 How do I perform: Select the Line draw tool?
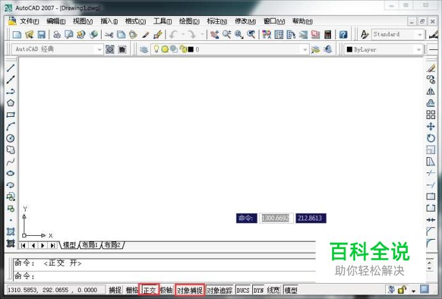(x=11, y=68)
